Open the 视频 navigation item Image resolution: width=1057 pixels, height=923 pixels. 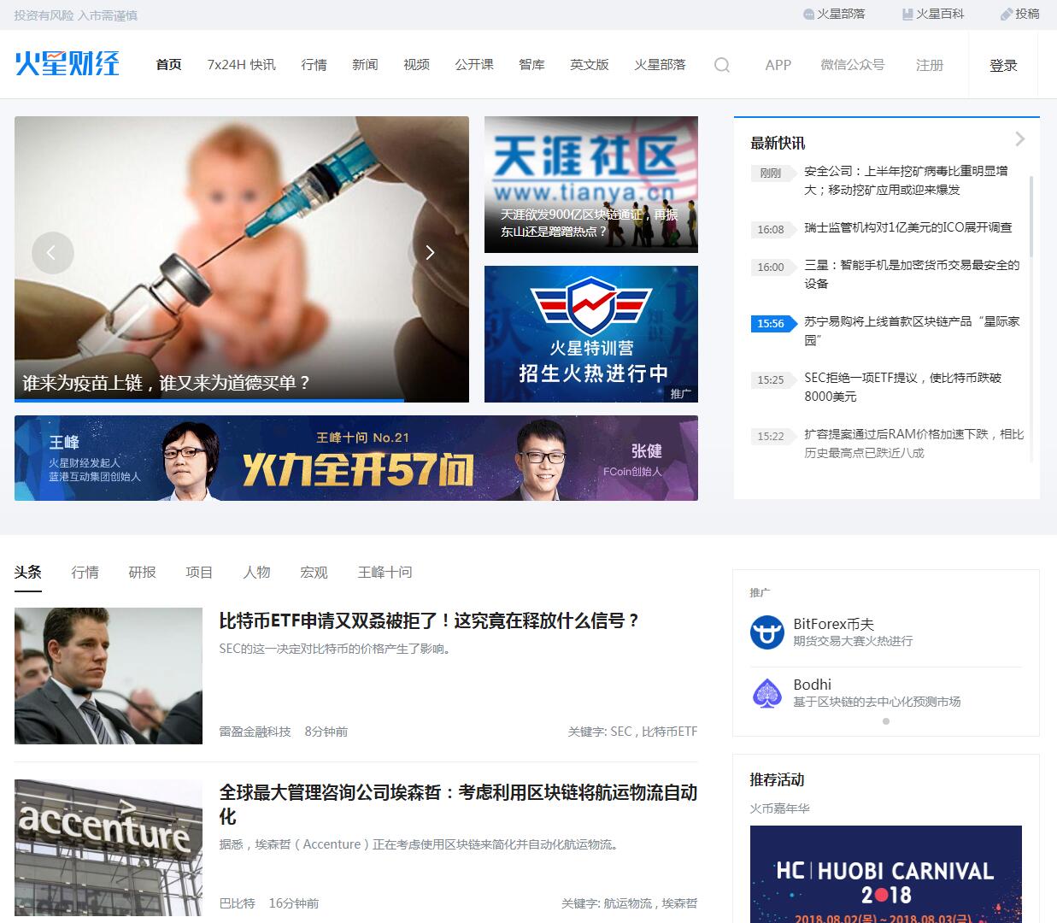tap(416, 65)
